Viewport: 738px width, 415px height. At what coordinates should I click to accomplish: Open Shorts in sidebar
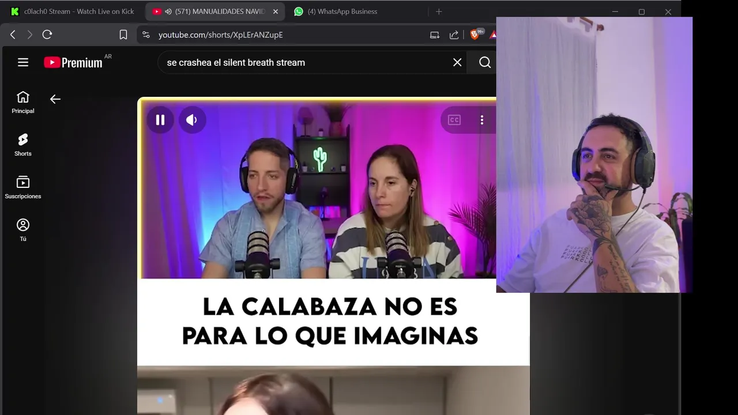click(23, 145)
